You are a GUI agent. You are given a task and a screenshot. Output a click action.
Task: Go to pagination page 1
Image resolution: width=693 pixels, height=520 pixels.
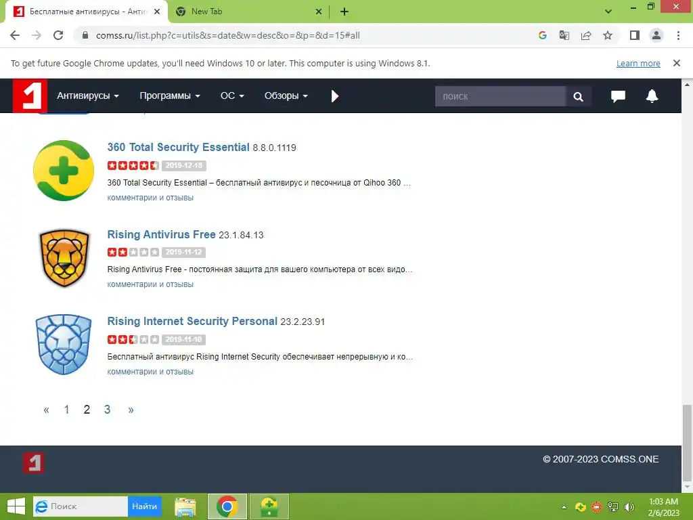pyautogui.click(x=67, y=410)
